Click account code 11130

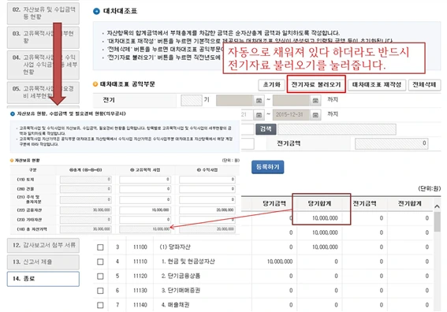pyautogui.click(x=140, y=291)
